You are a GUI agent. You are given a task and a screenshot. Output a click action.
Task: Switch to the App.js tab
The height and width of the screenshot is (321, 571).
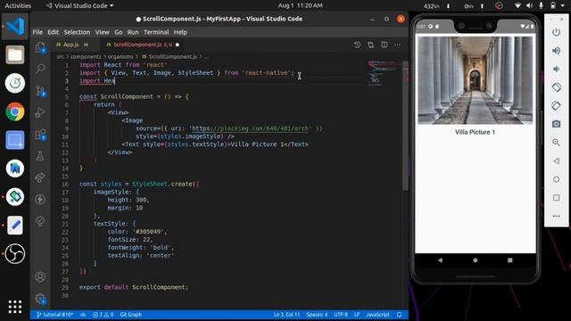pyautogui.click(x=72, y=45)
